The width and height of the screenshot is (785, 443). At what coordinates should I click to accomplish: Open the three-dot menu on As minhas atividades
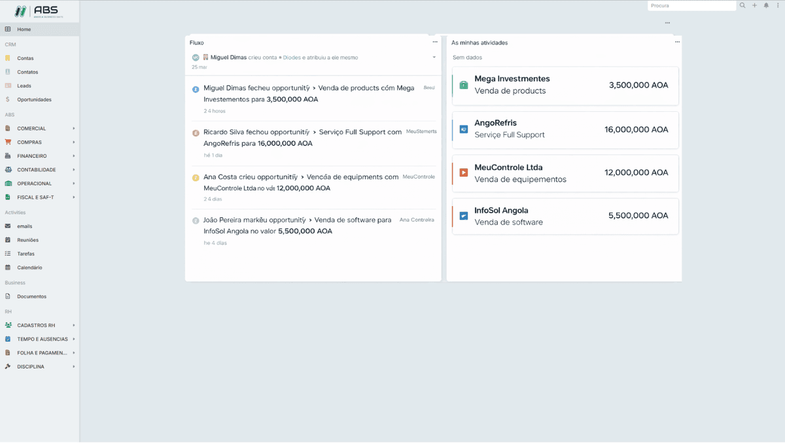tap(677, 41)
